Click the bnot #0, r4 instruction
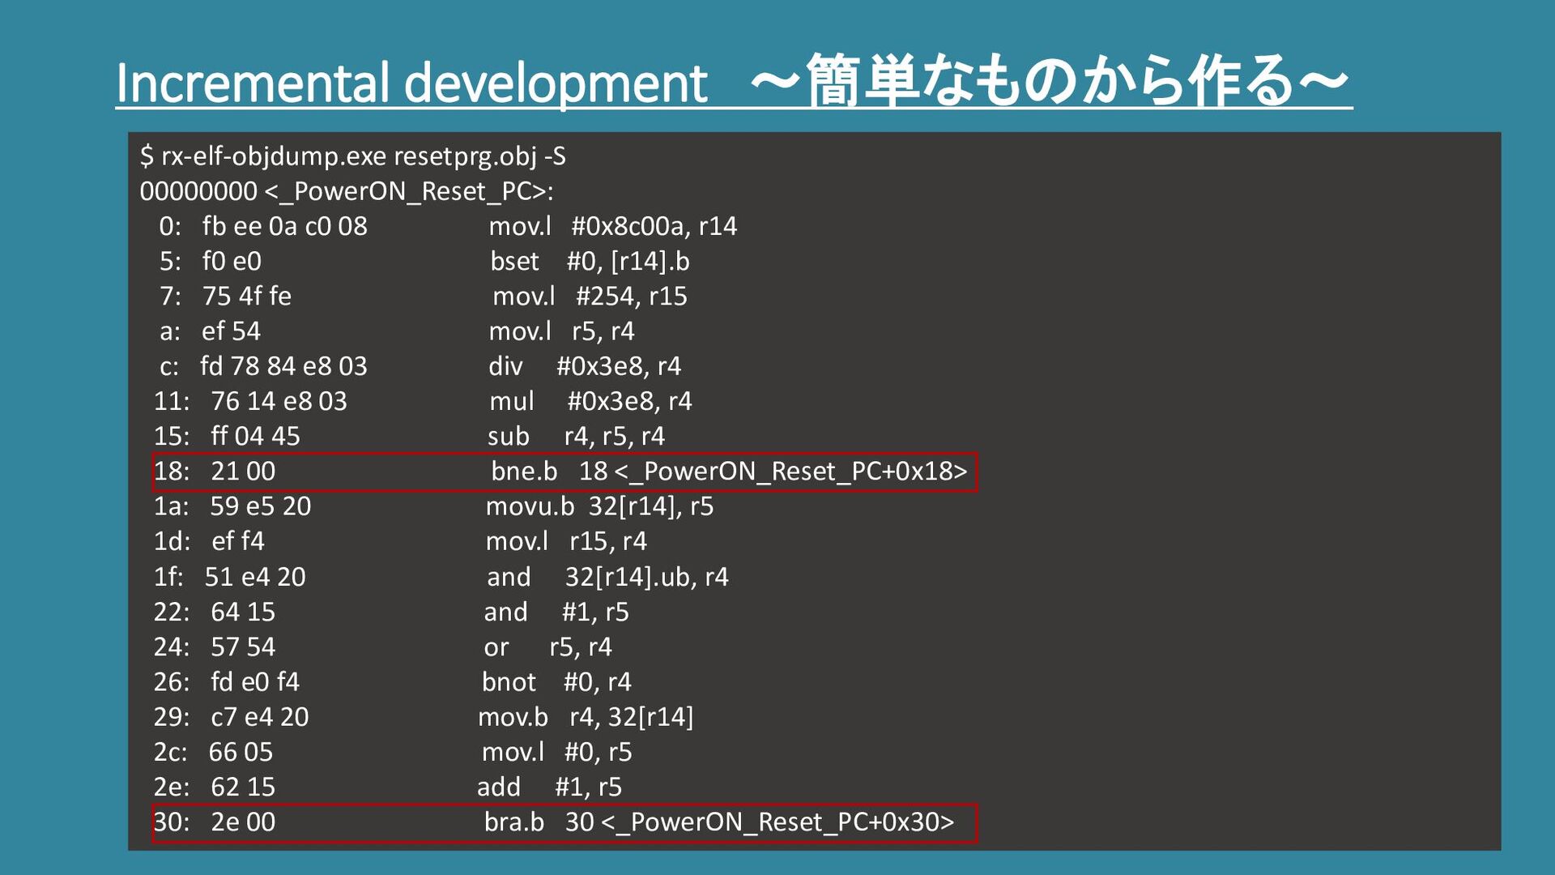The height and width of the screenshot is (875, 1555). tap(556, 682)
